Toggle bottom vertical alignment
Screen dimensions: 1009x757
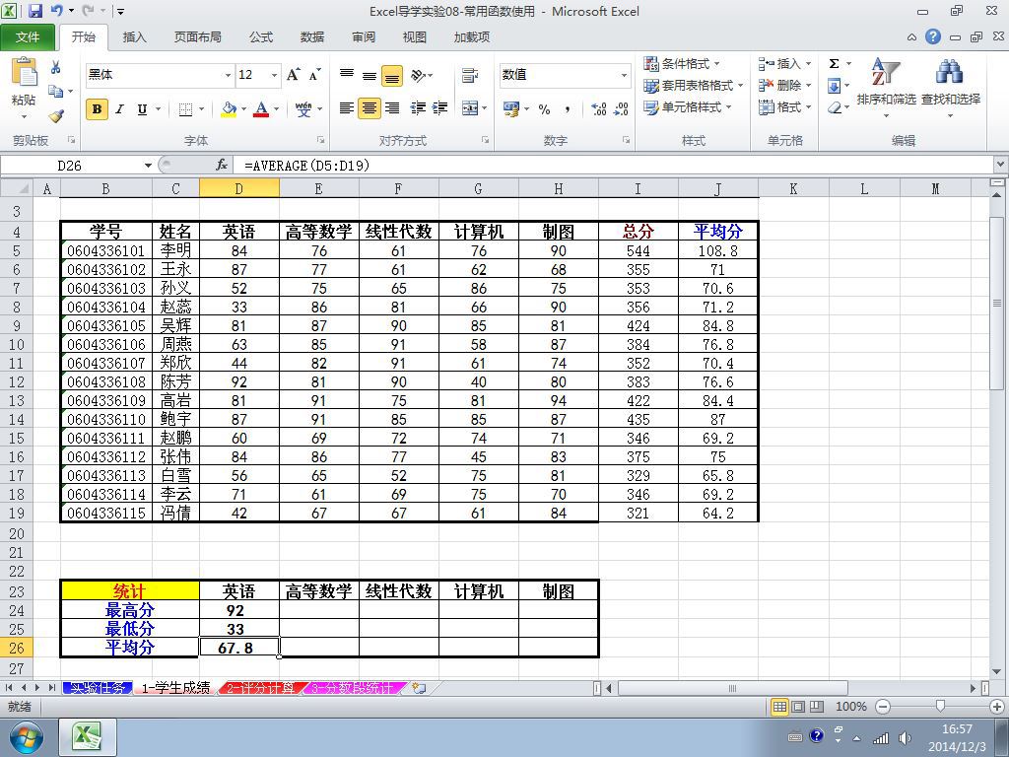pyautogui.click(x=392, y=75)
